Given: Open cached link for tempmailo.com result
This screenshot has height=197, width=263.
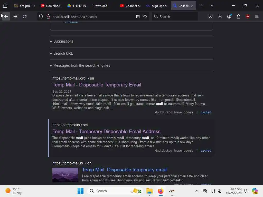Looking at the screenshot, I should (x=206, y=150).
